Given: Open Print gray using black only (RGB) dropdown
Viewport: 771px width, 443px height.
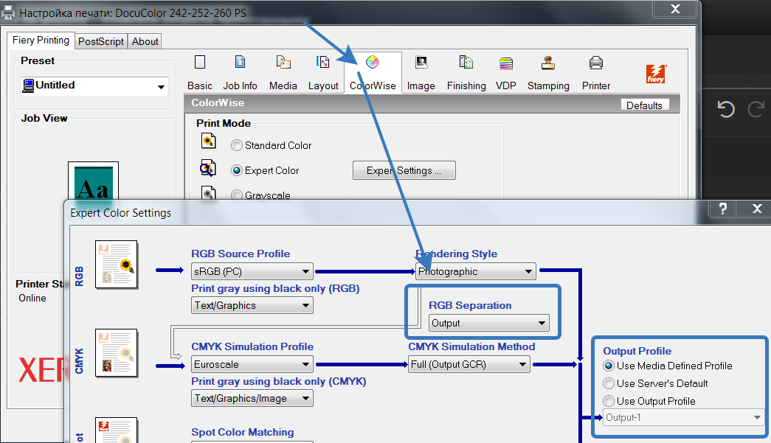Looking at the screenshot, I should click(x=252, y=305).
